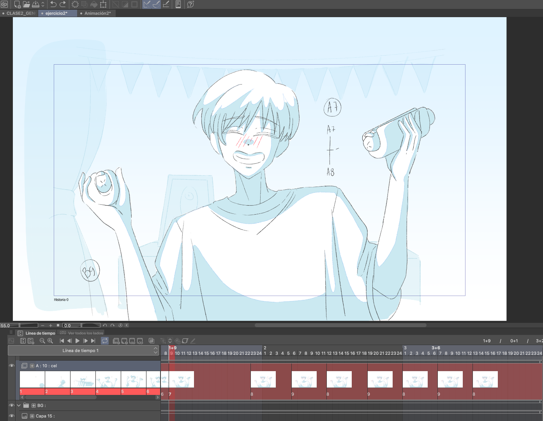
Task: Go to the previous frame
Action: click(x=69, y=341)
